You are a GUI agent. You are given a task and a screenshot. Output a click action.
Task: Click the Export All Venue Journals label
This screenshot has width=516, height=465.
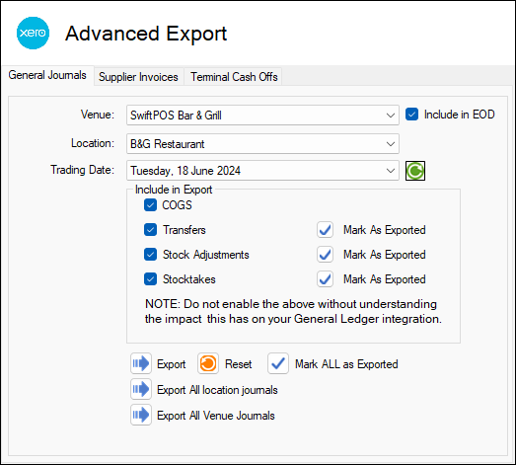coord(215,416)
